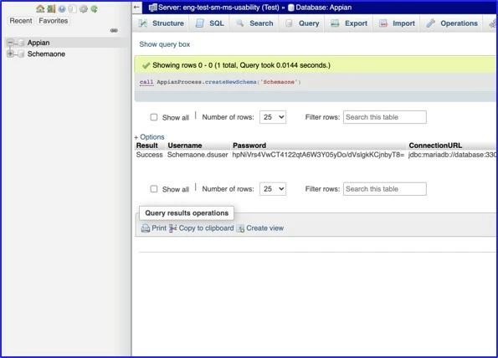
Task: Click the createNewSchema SQL query text
Action: (220, 82)
